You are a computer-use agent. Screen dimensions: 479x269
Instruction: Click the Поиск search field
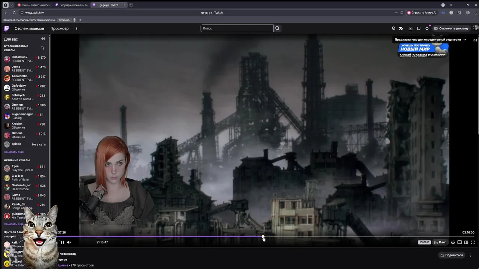[237, 28]
